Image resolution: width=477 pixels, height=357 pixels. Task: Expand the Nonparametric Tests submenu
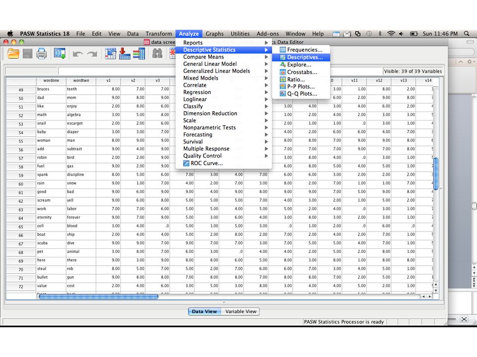[x=224, y=127]
